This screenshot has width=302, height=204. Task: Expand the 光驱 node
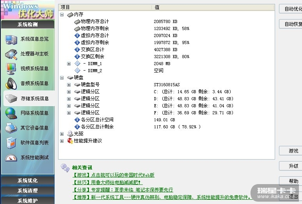coord(62,134)
